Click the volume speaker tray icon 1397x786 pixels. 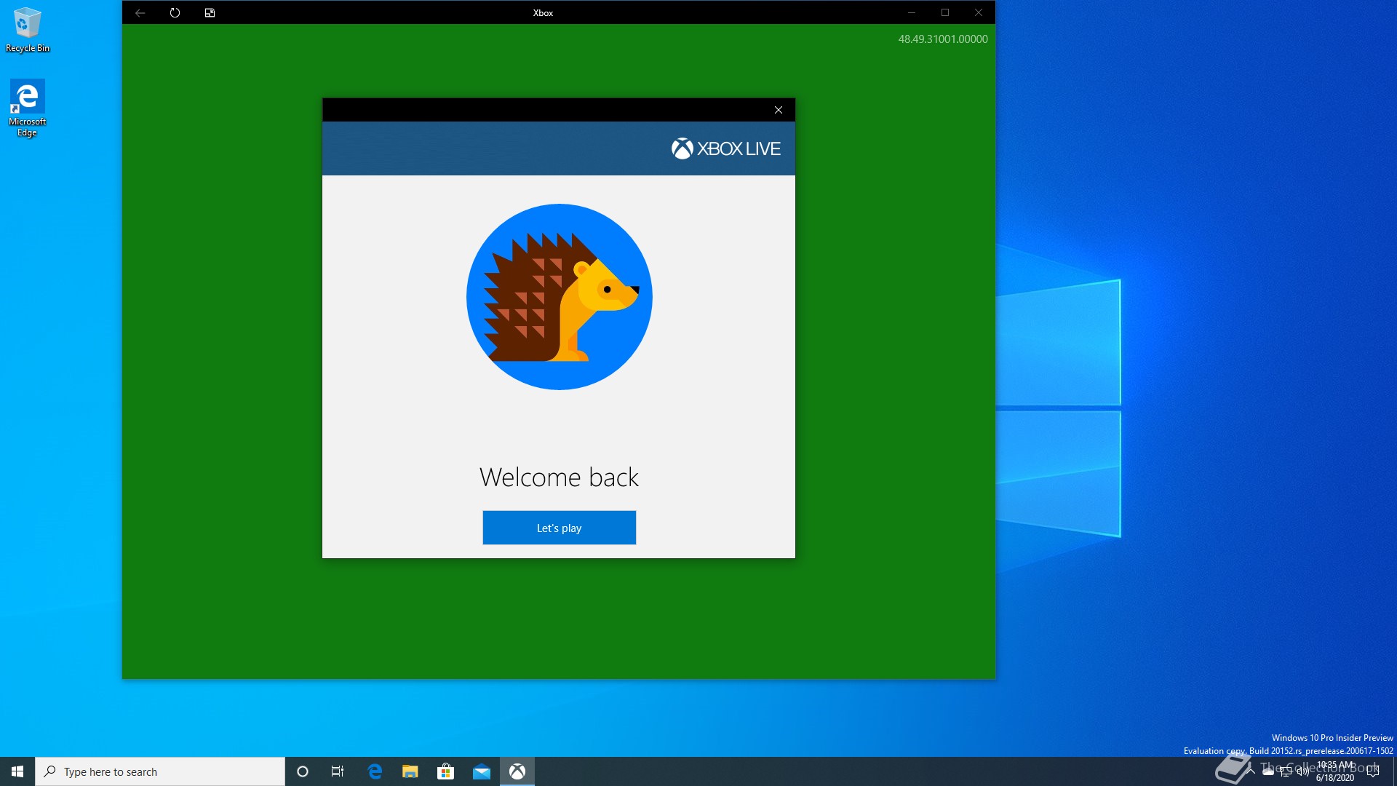pos(1302,771)
